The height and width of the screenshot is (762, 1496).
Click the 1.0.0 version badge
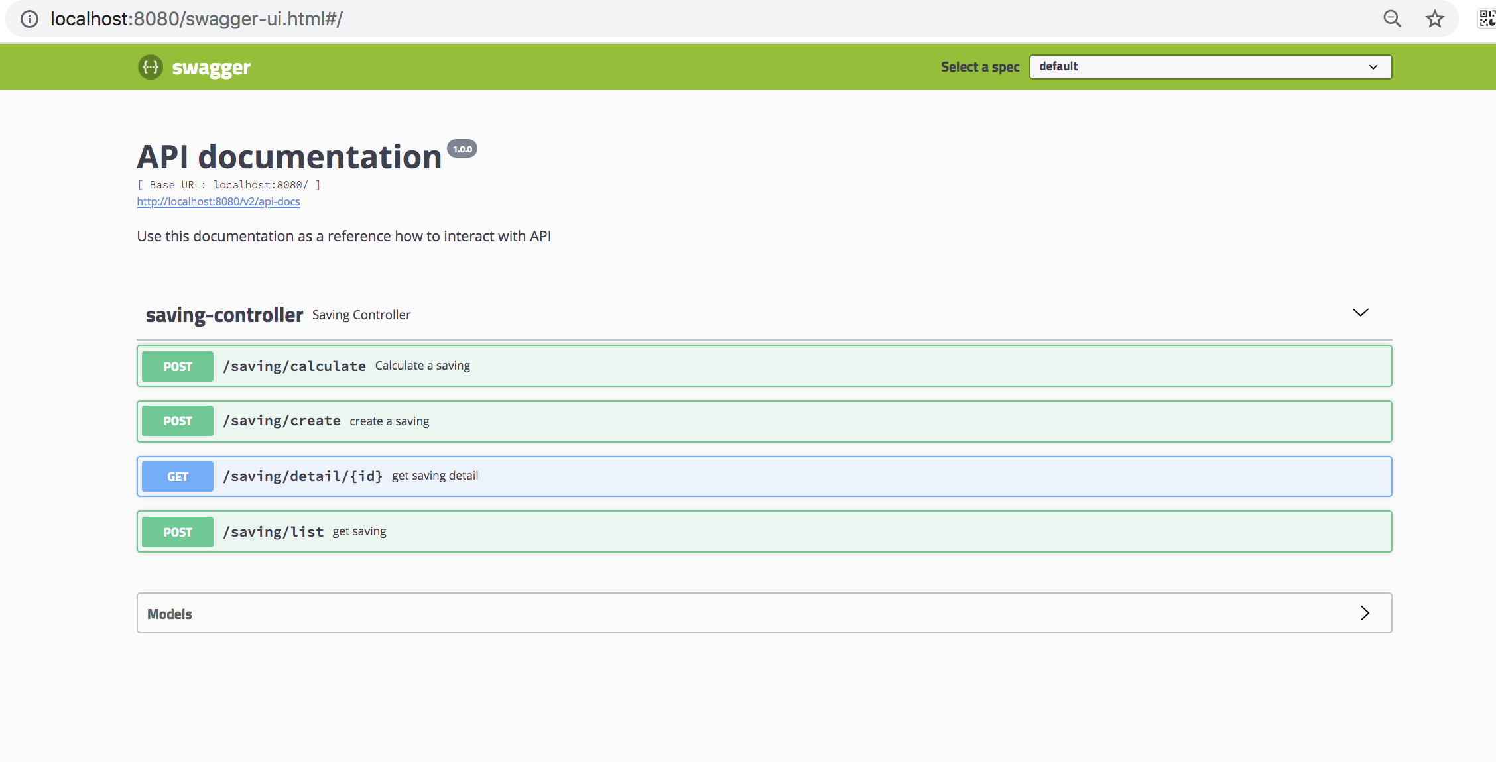tap(462, 149)
